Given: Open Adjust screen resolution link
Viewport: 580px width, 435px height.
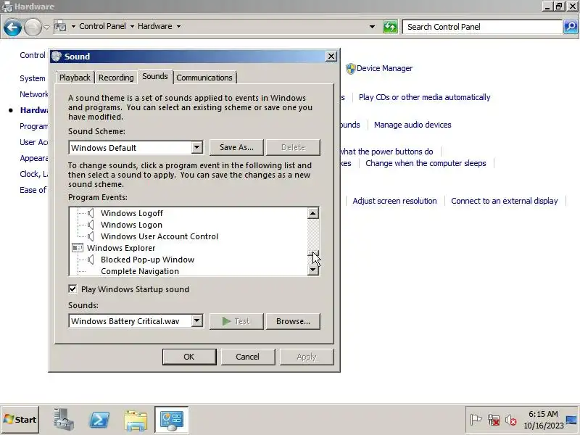Looking at the screenshot, I should (x=394, y=201).
